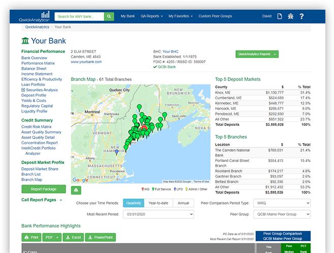Click the Search for ANY bank field
Image resolution: width=334 pixels, height=253 pixels.
pyautogui.click(x=79, y=16)
